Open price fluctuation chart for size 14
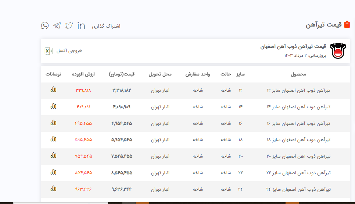Screen dimensions: 355x204 pyautogui.click(x=54, y=106)
